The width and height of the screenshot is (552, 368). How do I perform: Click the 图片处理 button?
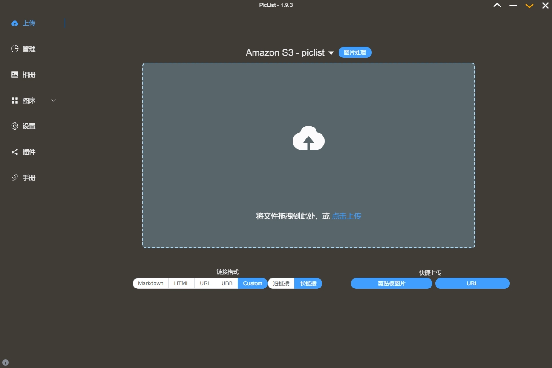(355, 52)
